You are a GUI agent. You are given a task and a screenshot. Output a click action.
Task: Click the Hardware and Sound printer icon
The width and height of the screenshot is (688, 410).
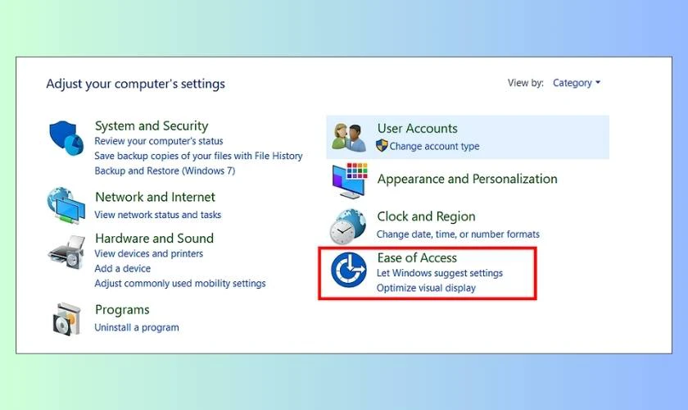[x=66, y=252]
